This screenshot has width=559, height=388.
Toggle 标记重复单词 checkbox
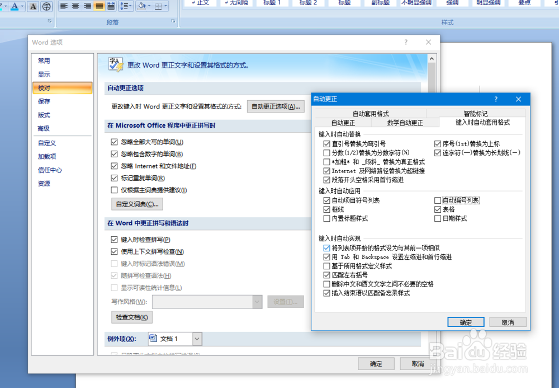click(114, 178)
